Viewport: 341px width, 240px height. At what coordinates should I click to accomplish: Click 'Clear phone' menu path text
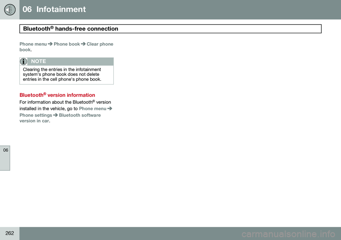pos(100,44)
